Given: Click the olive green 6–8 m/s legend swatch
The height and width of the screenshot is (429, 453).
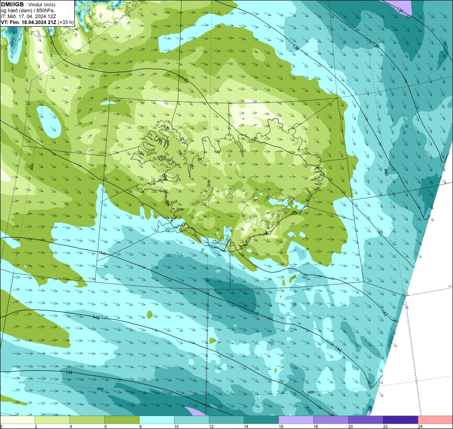Looking at the screenshot, I should pos(122,419).
